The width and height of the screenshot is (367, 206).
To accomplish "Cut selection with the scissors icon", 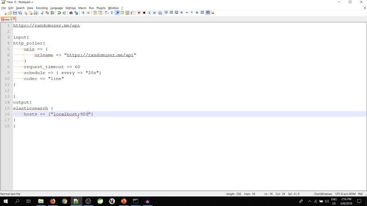I will 42,13.
